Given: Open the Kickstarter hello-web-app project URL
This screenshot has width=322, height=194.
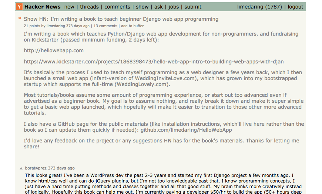Looking at the screenshot, I should coord(154,62).
